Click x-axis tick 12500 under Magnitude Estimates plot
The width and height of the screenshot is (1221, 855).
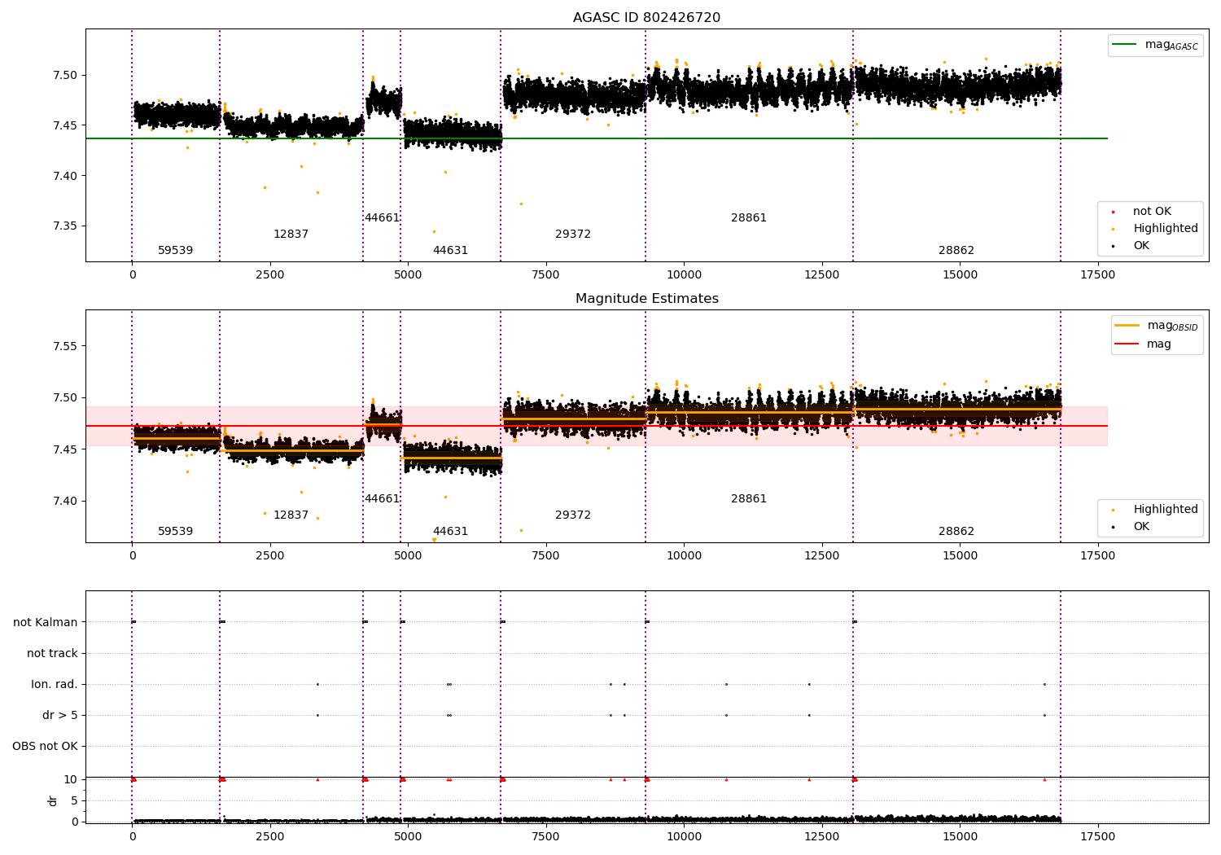click(821, 556)
